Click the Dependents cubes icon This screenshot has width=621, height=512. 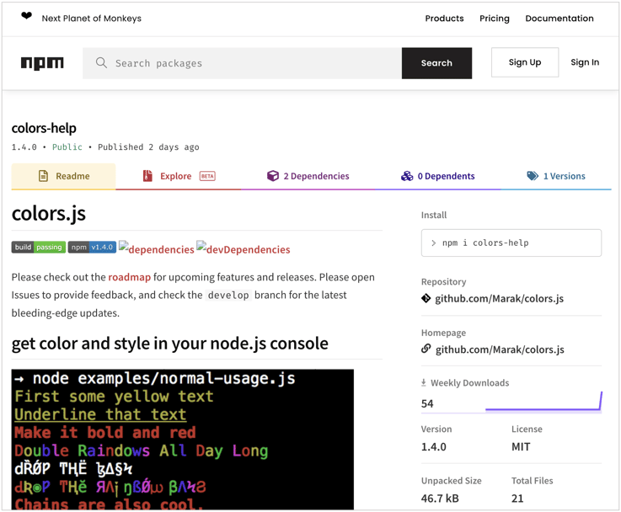pos(407,176)
